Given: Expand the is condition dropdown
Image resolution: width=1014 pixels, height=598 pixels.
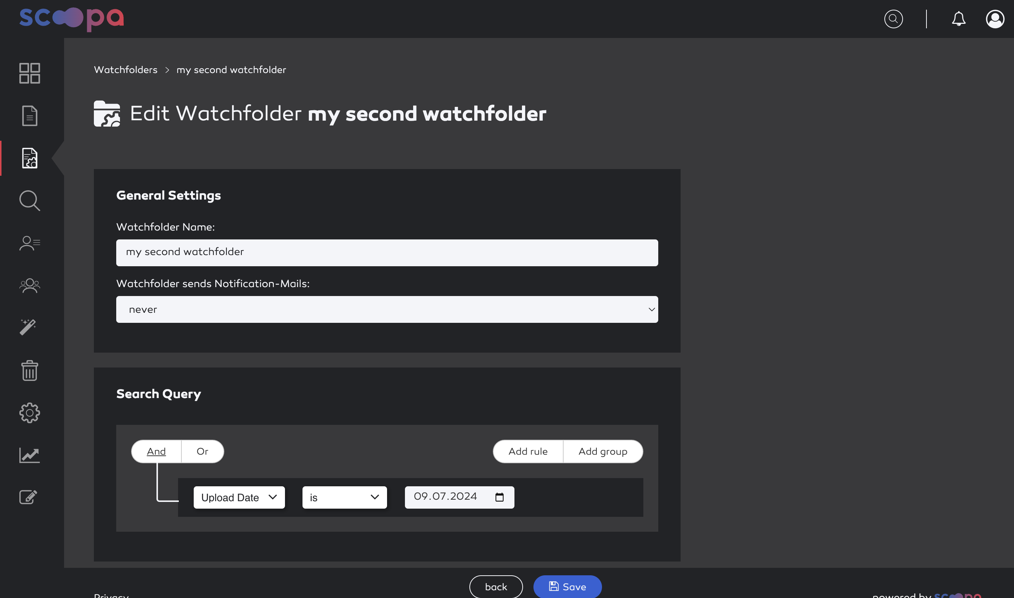Looking at the screenshot, I should [345, 497].
